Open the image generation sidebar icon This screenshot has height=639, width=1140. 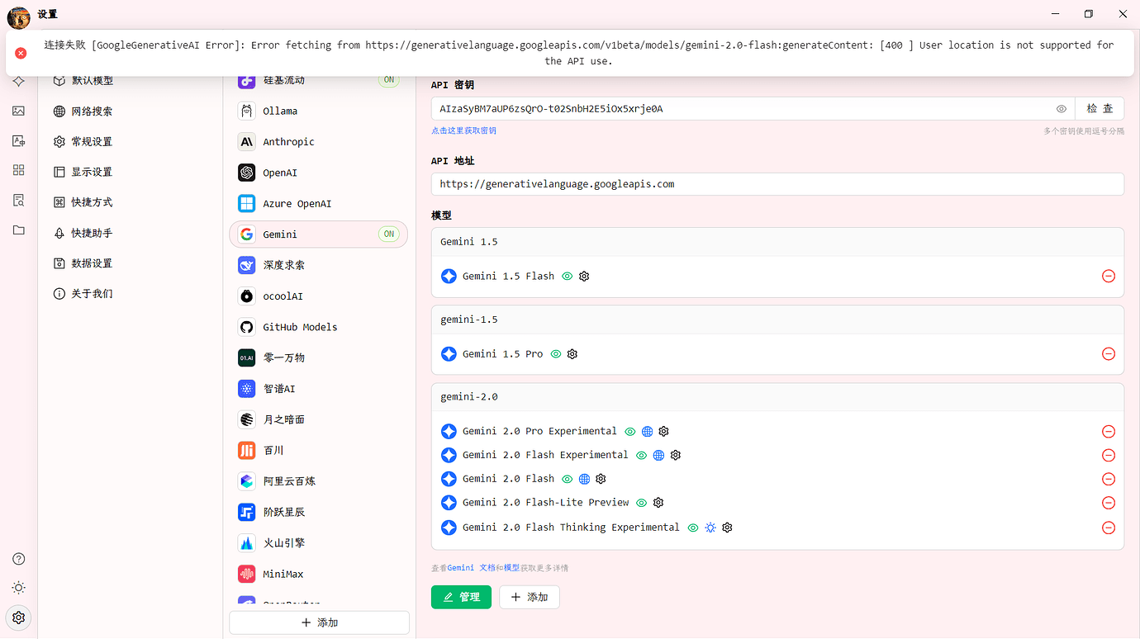click(x=18, y=111)
